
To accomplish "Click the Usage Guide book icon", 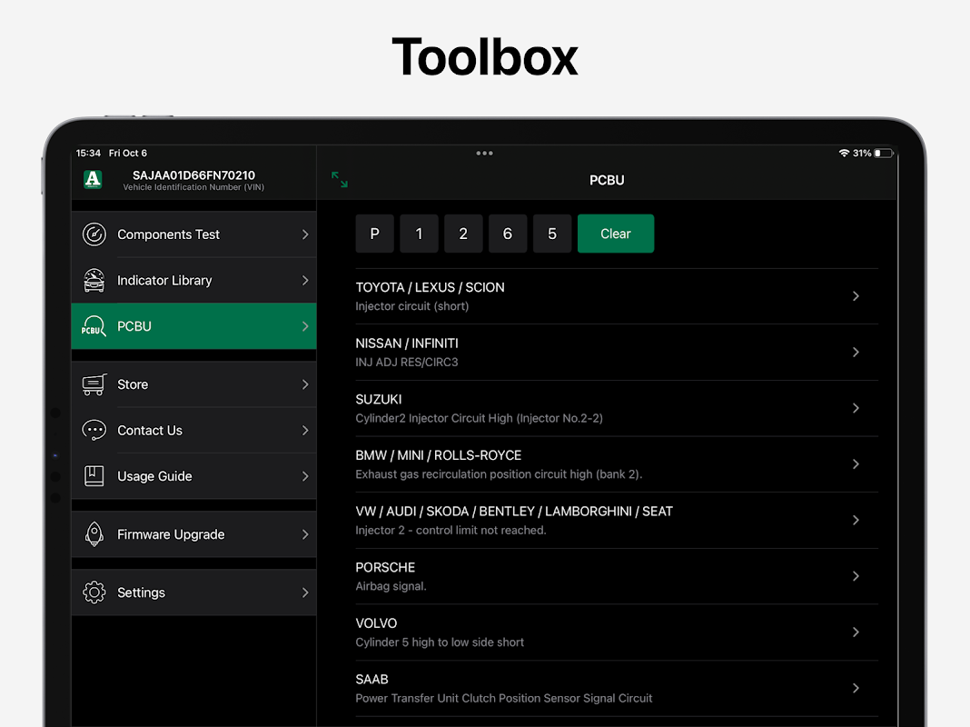I will tap(94, 476).
